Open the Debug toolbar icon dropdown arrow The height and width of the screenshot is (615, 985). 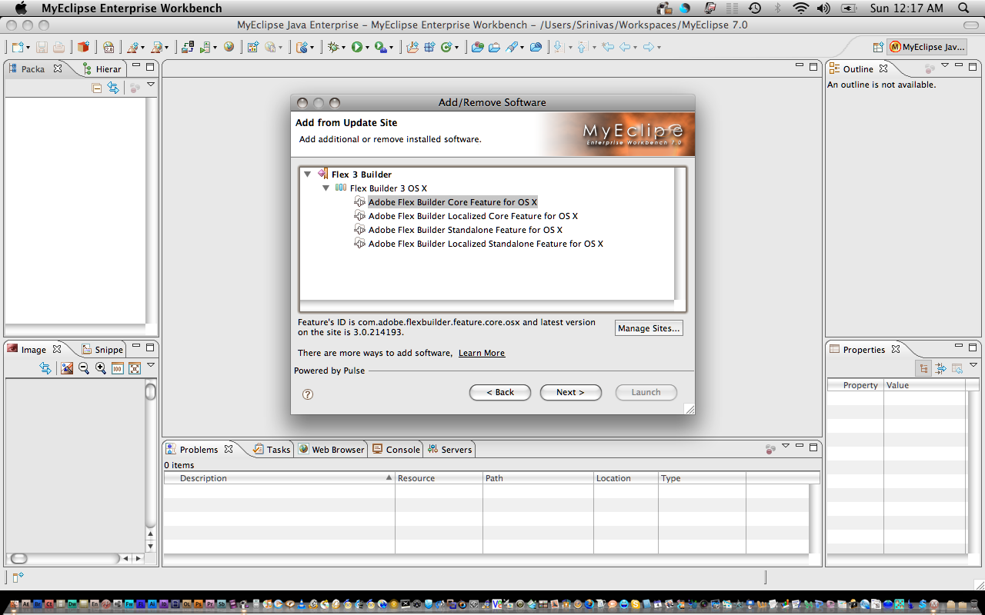[x=344, y=48]
